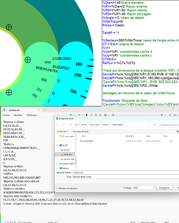Open the list style dropdown in Notepad
Screen dimensions: 179x223
80,115
